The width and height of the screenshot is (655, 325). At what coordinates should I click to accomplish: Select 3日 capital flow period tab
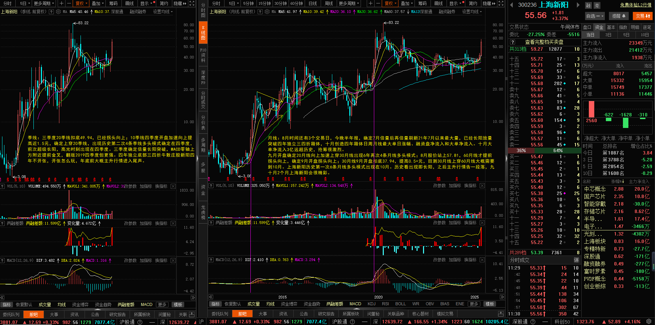click(608, 35)
